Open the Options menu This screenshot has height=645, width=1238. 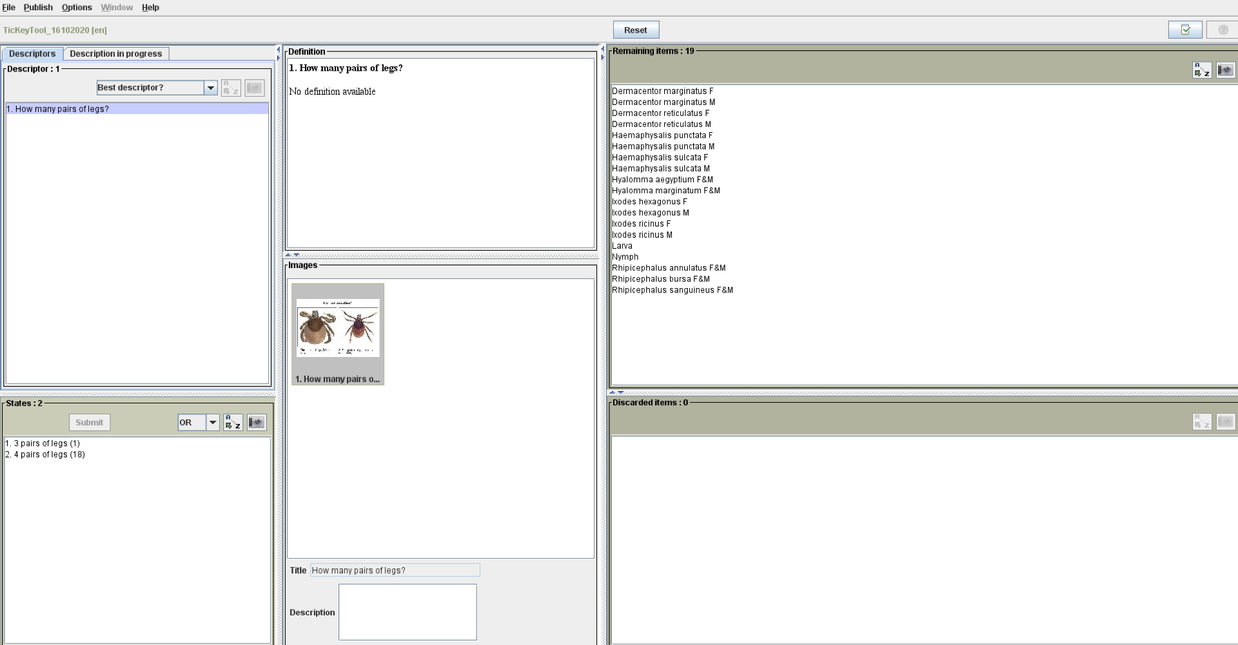point(77,7)
